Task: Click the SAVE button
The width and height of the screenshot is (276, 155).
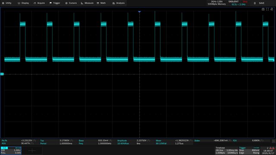Action: 262,3
